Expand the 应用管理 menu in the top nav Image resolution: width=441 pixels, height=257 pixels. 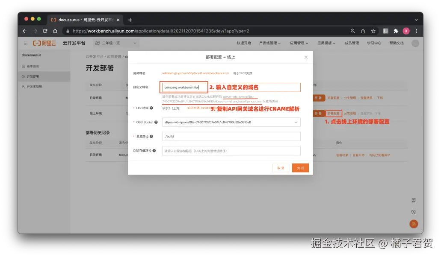pos(299,43)
